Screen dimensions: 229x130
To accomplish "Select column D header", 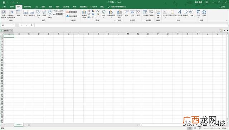I will 39,34.
